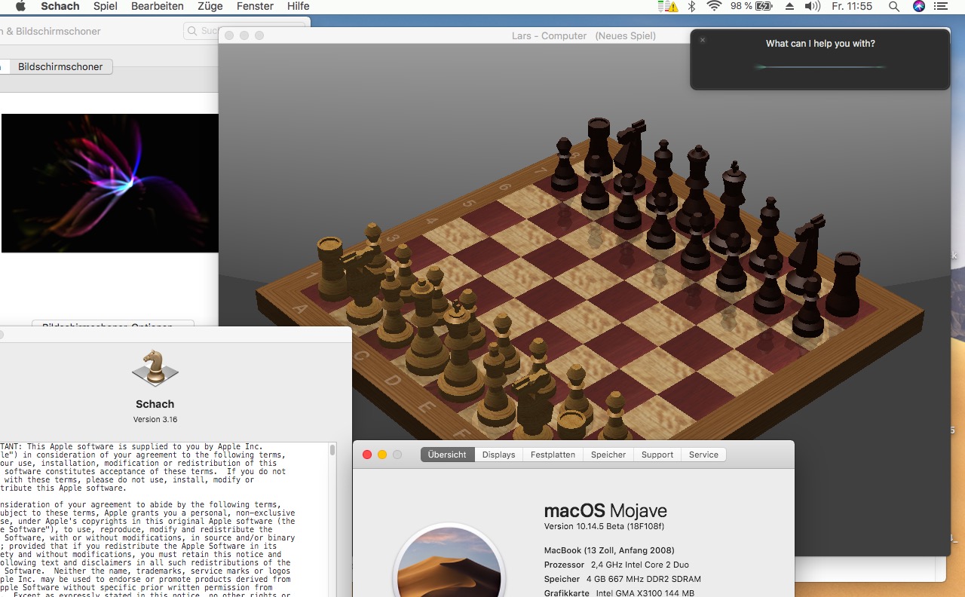The image size is (965, 597).
Task: Open the Wi-Fi status menu
Action: 713,6
